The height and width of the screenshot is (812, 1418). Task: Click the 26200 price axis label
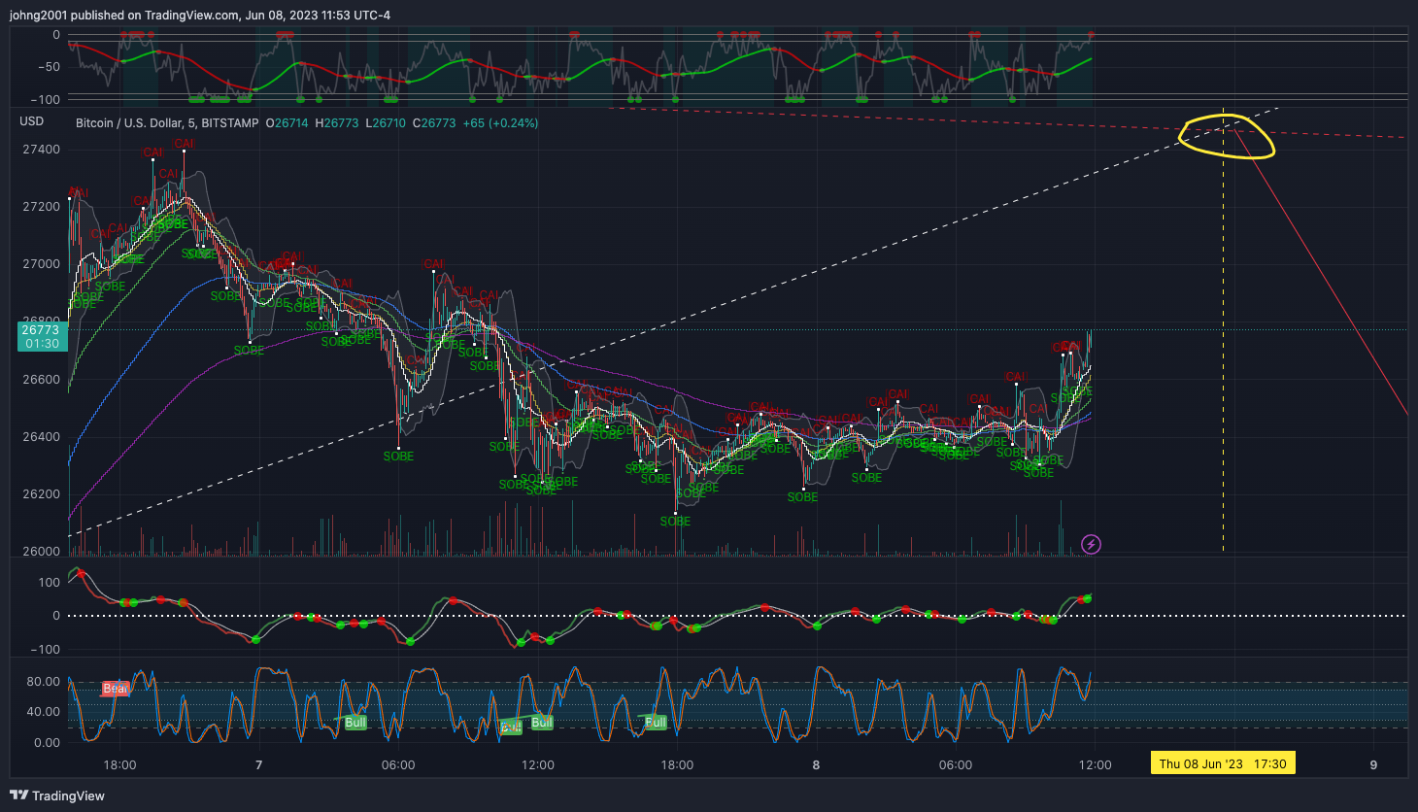(x=41, y=494)
